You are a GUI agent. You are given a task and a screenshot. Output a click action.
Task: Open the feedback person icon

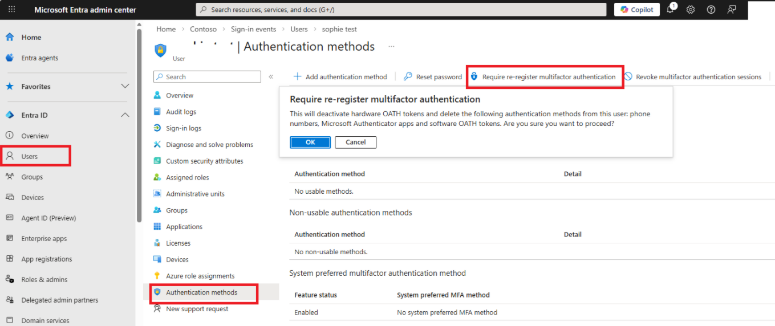[x=732, y=10]
